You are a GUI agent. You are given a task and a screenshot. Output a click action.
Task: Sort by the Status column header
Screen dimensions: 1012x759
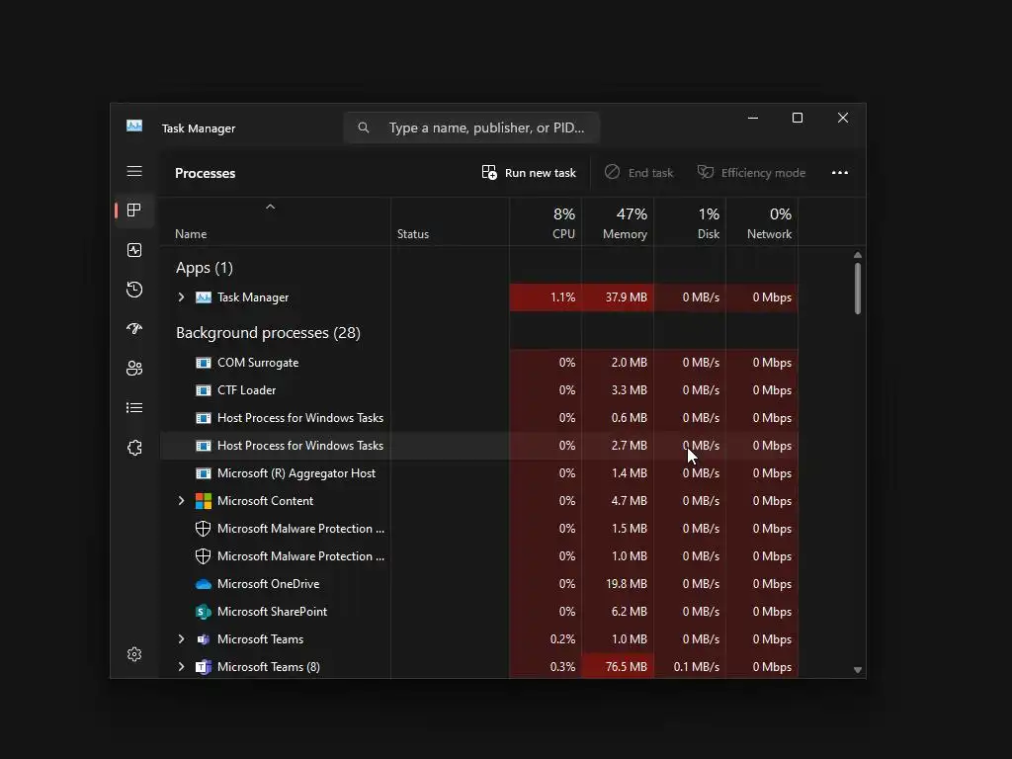(413, 234)
